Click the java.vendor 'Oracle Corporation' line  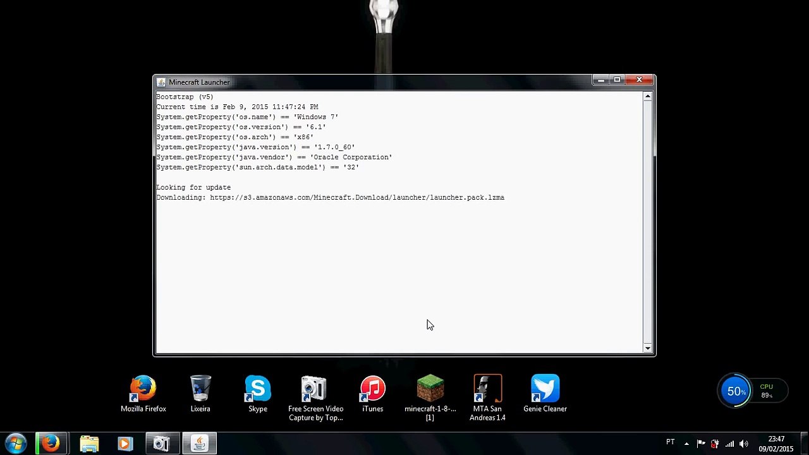tap(274, 157)
